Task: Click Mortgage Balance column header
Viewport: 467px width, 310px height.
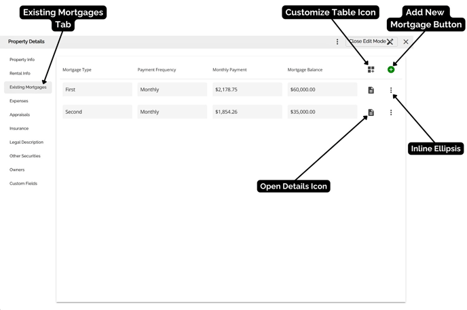Action: (305, 70)
